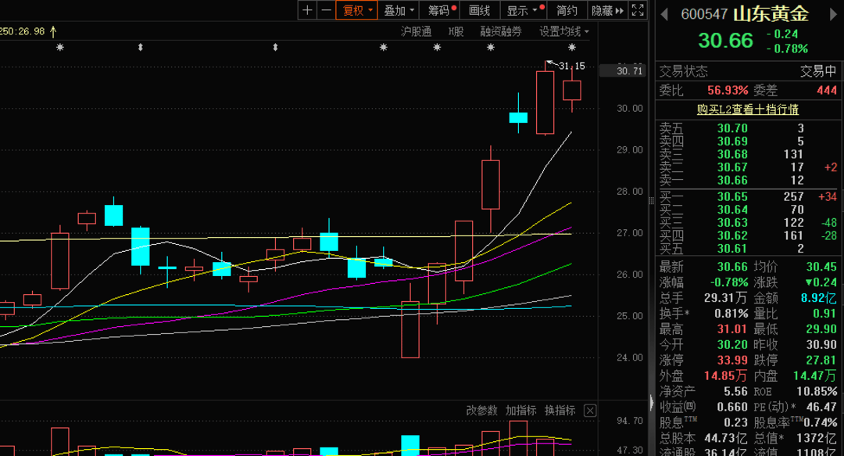This screenshot has width=844, height=456.
Task: Click 改参数 to edit indicator parameters
Action: [x=481, y=411]
